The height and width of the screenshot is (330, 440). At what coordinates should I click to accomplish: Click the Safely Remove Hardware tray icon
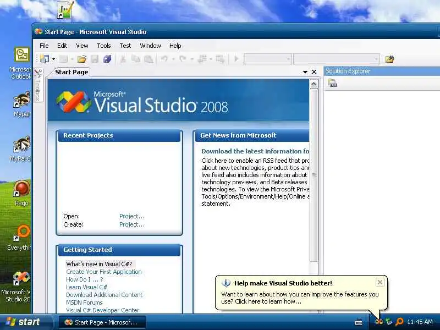389,322
